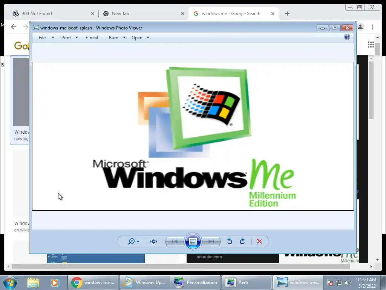Open Photo Viewer help icon
The width and height of the screenshot is (386, 290).
tap(347, 37)
